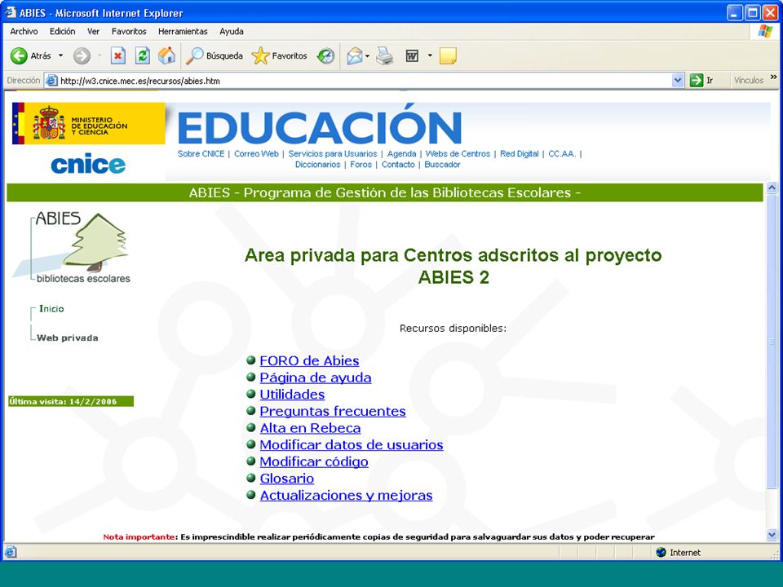Open the Forward history dropdown arrow
Screen dimensions: 783x587
pyautogui.click(x=100, y=55)
